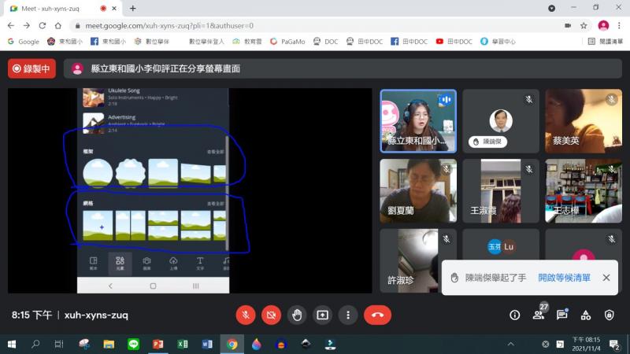
Task: Unmute the microphone in Meet controls
Action: pos(246,315)
